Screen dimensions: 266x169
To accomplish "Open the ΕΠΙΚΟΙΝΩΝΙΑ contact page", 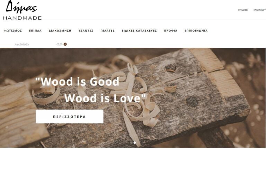I will coord(196,31).
